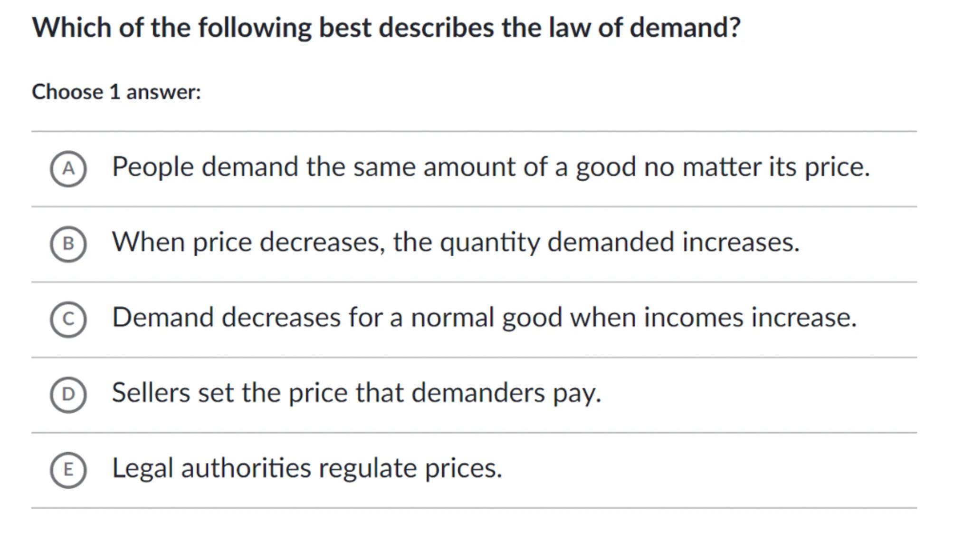Mark the option E circle
This screenshot has height=544, width=973.
pyautogui.click(x=68, y=470)
